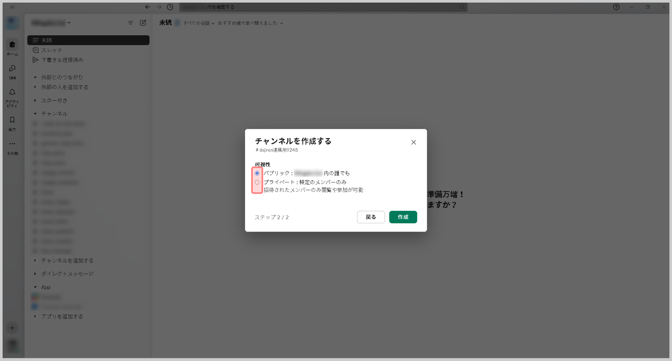672x361 pixels.
Task: Open the Activity bell icon
Action: 12,92
